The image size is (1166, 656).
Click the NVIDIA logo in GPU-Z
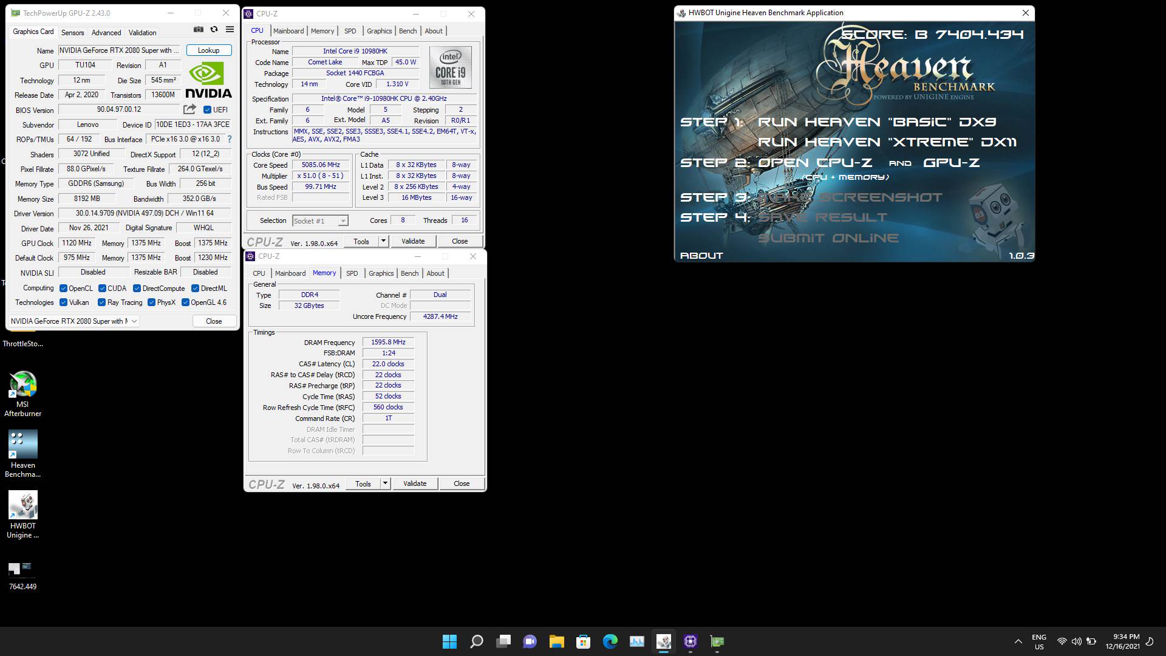[x=208, y=81]
